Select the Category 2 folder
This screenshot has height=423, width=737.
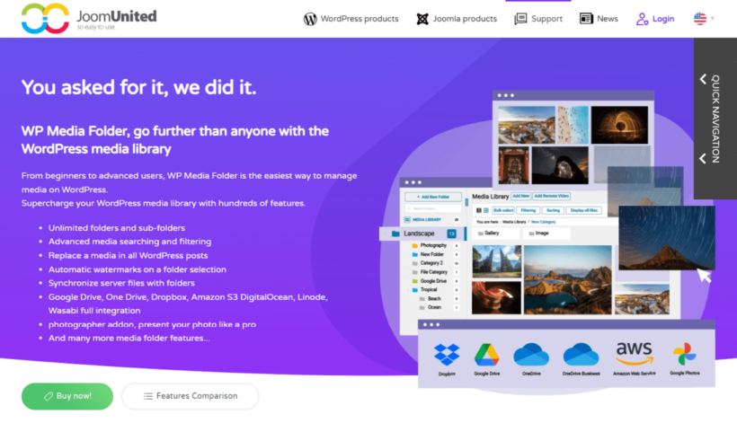pyautogui.click(x=431, y=263)
